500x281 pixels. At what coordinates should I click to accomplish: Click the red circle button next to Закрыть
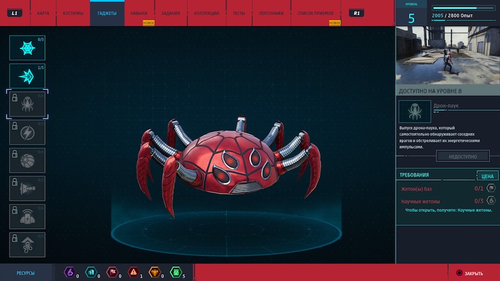pyautogui.click(x=459, y=273)
